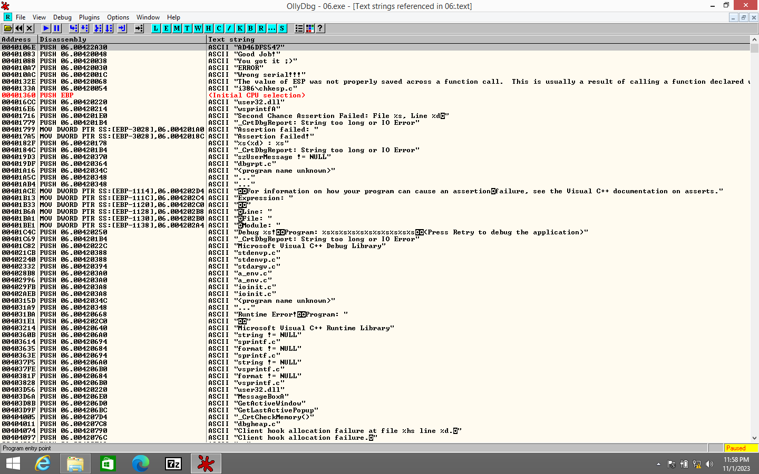The width and height of the screenshot is (759, 474).
Task: Open Handles window (H button)
Action: pyautogui.click(x=209, y=28)
